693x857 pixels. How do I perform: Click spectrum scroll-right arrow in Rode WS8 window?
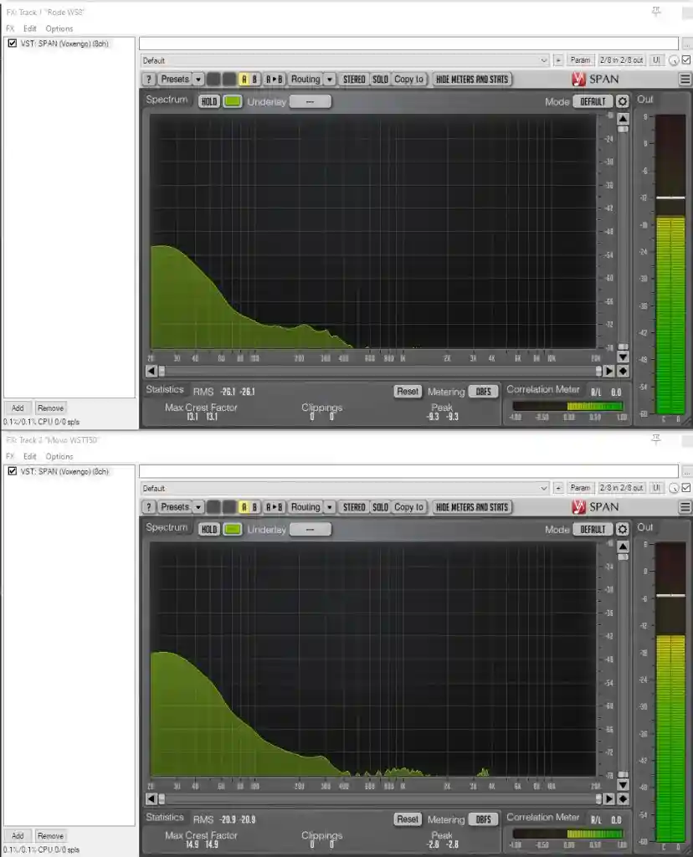608,371
